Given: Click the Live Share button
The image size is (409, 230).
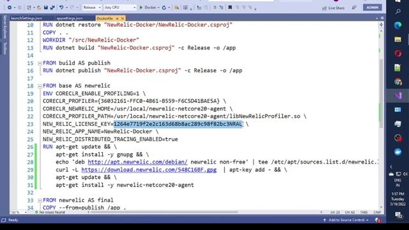Looking at the screenshot, I should pos(334,8).
